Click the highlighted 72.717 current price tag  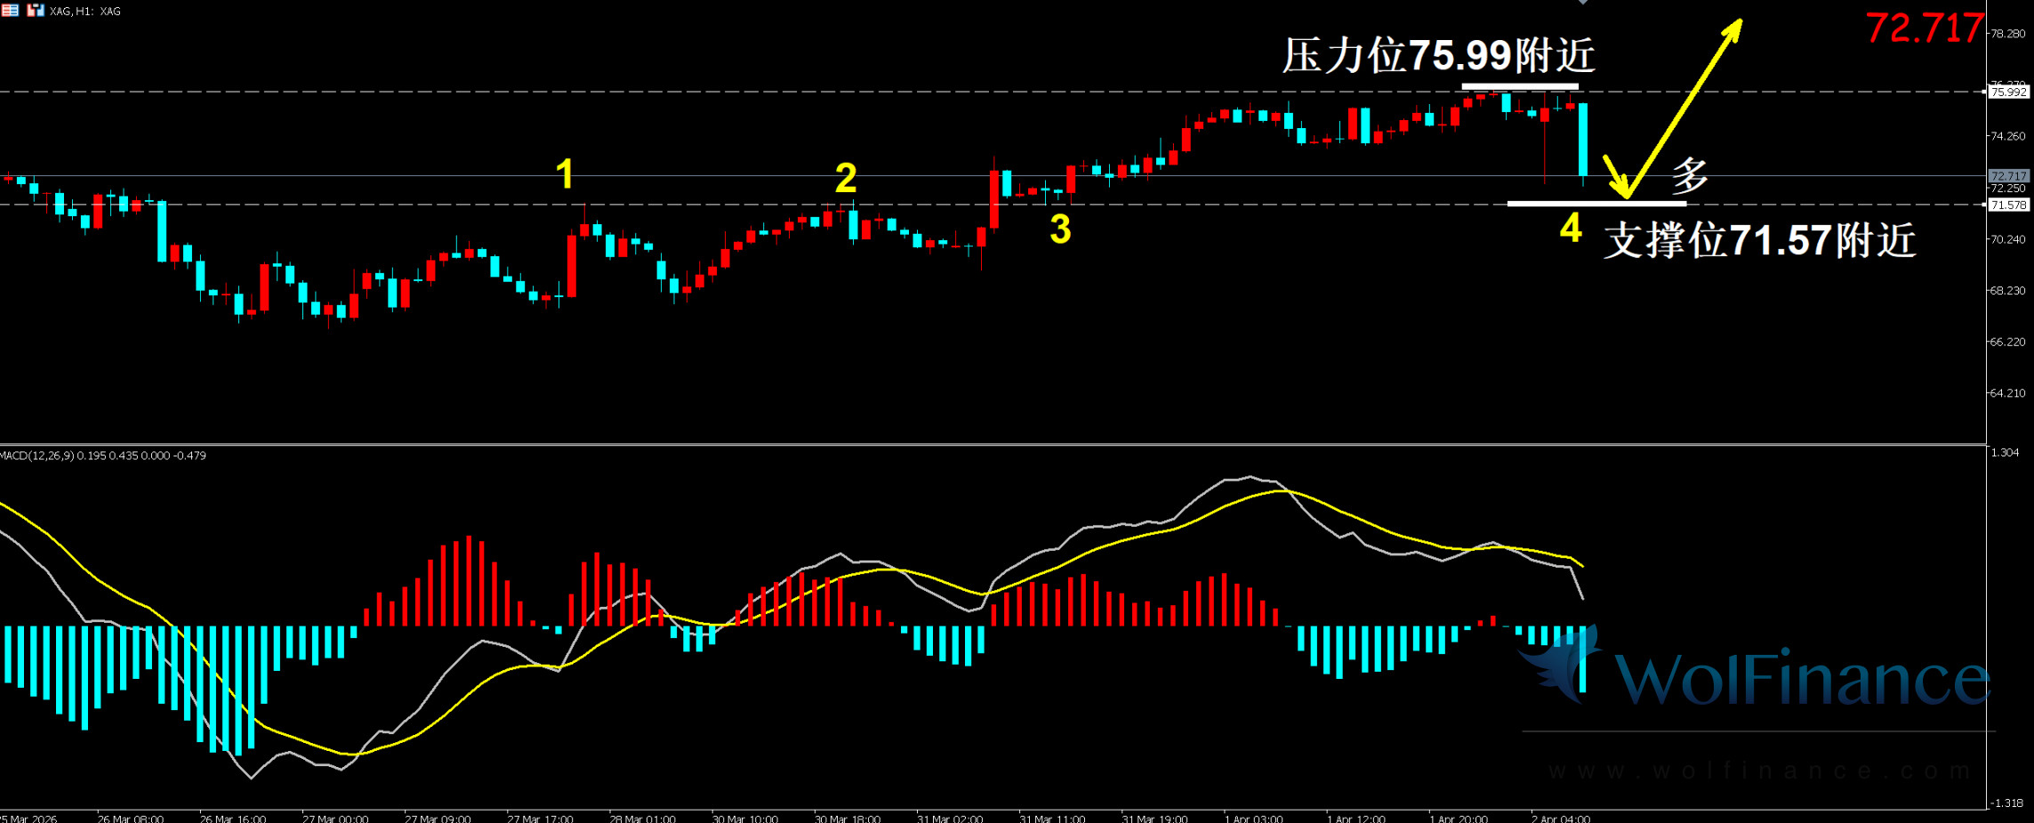(2008, 176)
